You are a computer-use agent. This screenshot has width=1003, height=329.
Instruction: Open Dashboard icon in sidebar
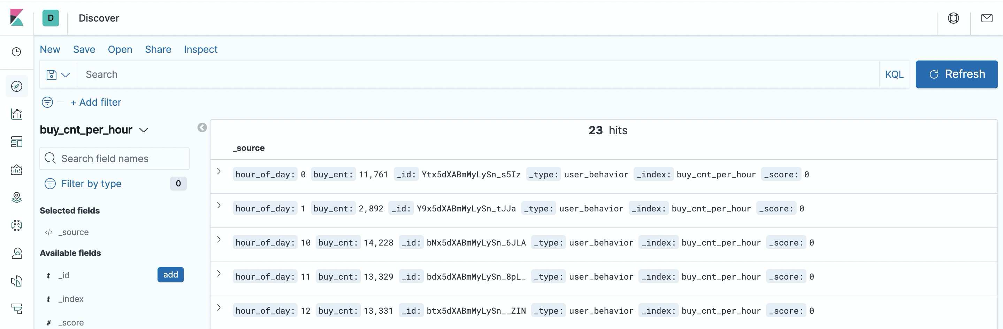tap(17, 142)
